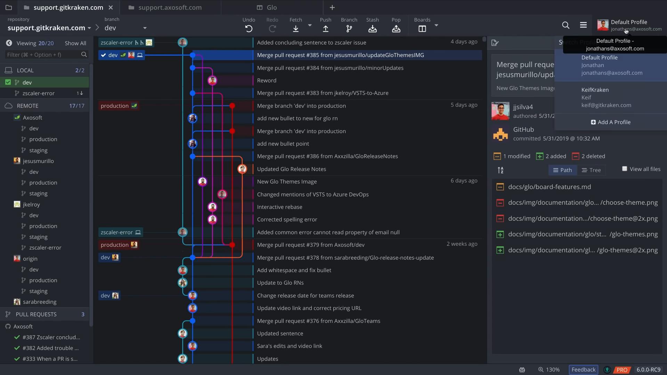Select the KeifKraken profile entry
The image size is (667, 375).
pyautogui.click(x=611, y=97)
